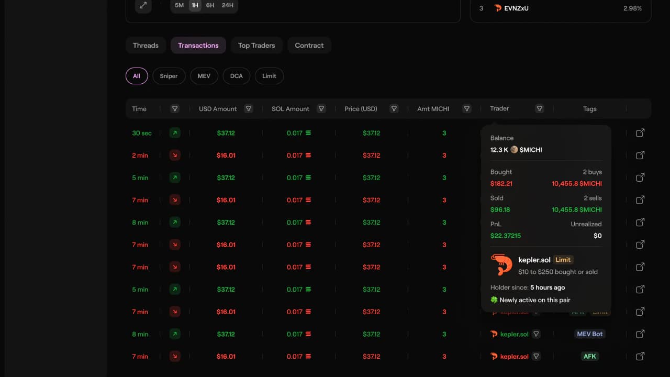This screenshot has width=670, height=377.
Task: Switch to the Top Traders tab
Action: [x=256, y=46]
